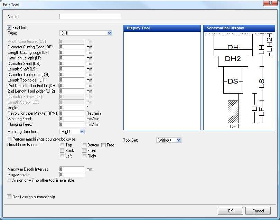Image resolution: width=280 pixels, height=220 pixels.
Task: Click the Plunging Feed field
Action: click(x=72, y=124)
